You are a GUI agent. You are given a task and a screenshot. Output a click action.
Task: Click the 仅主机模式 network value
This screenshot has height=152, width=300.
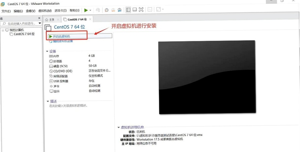coord(96,75)
